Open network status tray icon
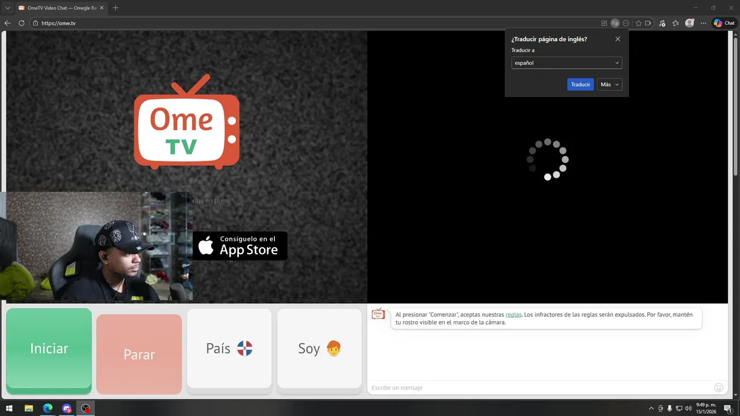740x416 pixels. coord(679,408)
